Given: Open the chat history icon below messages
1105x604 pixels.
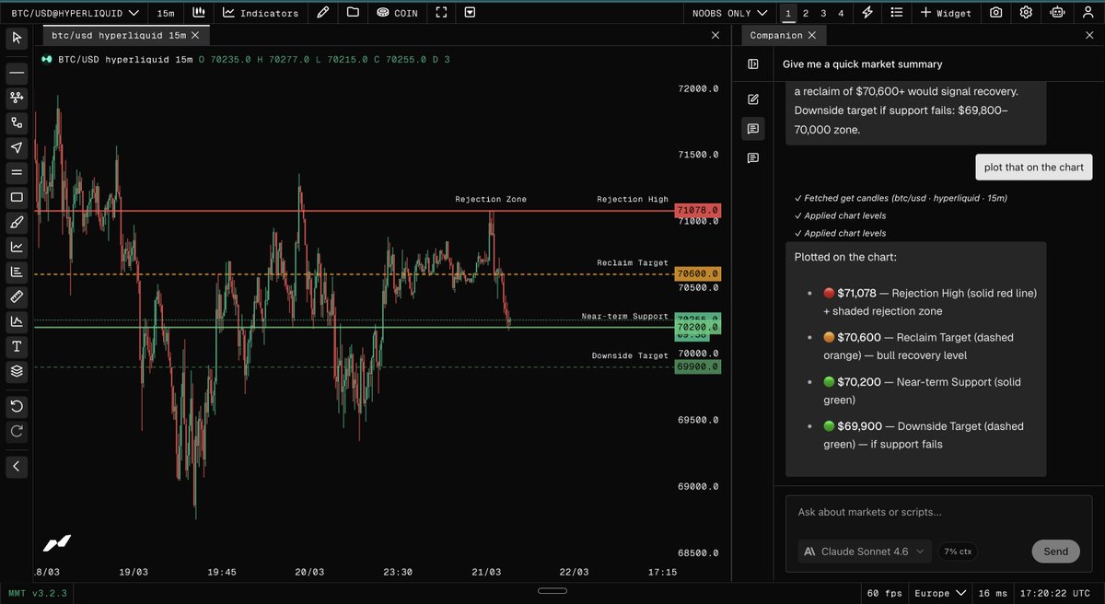Looking at the screenshot, I should coord(753,157).
